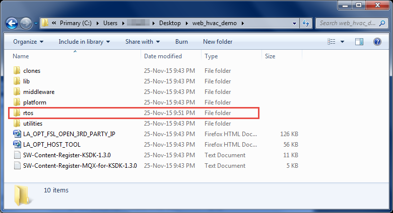Image resolution: width=393 pixels, height=213 pixels.
Task: Click the 56 KB size value
Action: pos(291,145)
